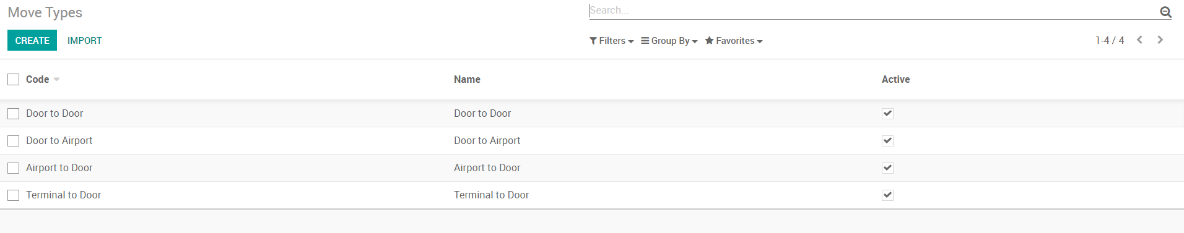Click the CREATE button
Screen dimensions: 1184x233
[x=32, y=40]
